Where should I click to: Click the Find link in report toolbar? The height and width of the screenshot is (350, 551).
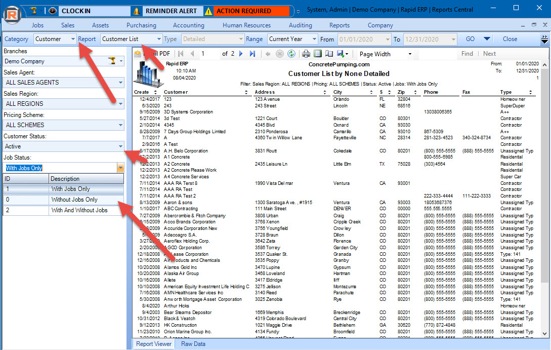pos(467,54)
